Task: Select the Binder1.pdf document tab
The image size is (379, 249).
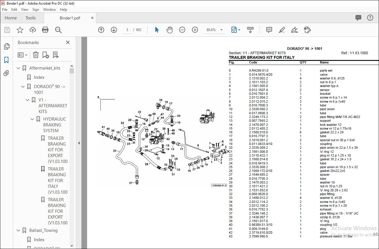Action: coord(70,18)
